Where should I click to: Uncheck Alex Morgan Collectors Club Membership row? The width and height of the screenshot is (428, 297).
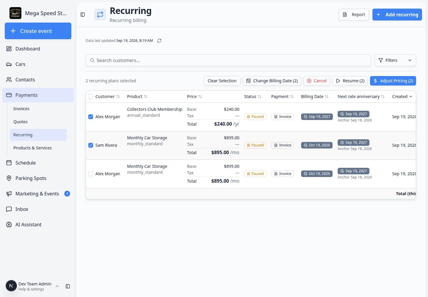91,117
